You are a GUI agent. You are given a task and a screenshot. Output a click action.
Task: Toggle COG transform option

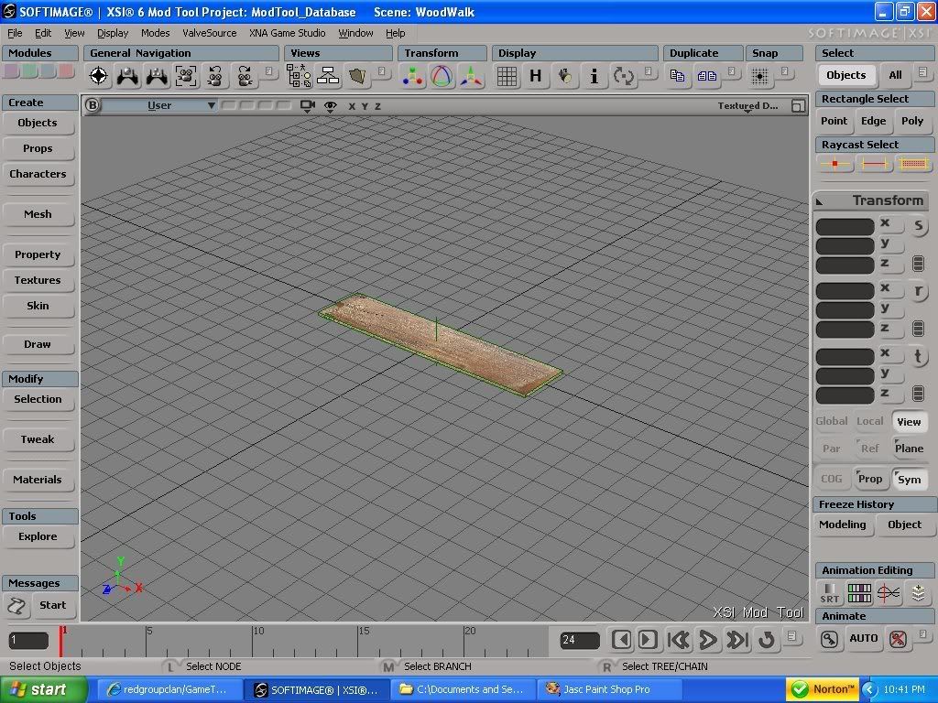(832, 479)
